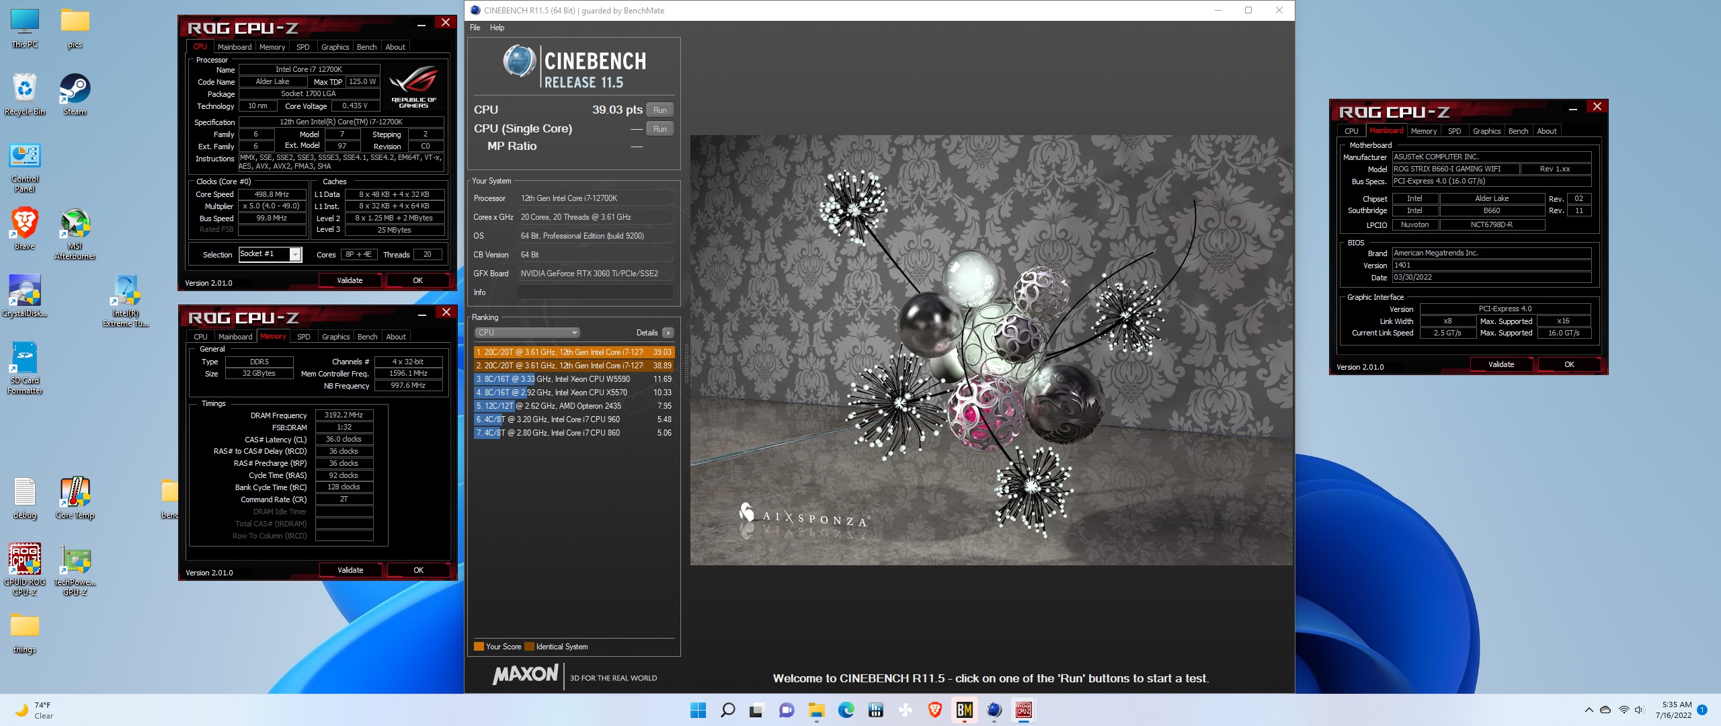Launch Core Temp desktop shortcut
1721x726 pixels.
pyautogui.click(x=75, y=498)
